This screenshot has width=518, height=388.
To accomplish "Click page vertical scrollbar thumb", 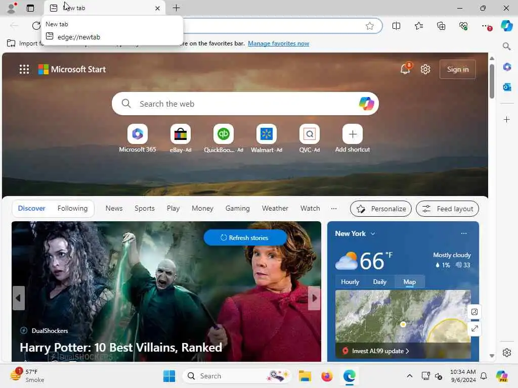I will click(x=492, y=81).
